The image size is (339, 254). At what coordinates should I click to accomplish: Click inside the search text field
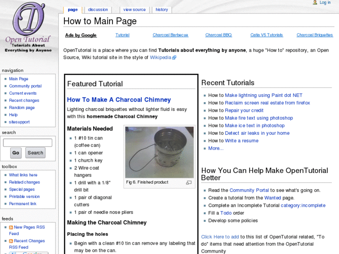tap(28, 143)
